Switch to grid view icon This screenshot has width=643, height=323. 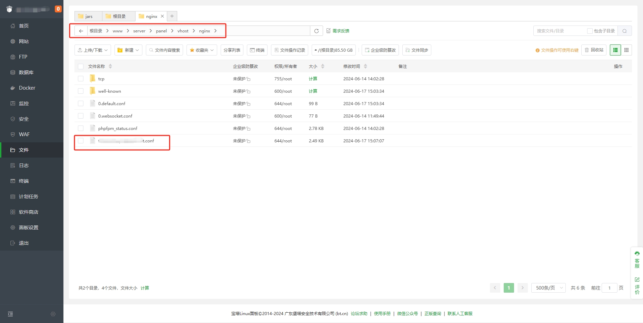[626, 50]
